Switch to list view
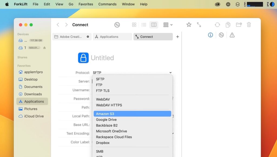This screenshot has width=277, height=157. [144, 25]
